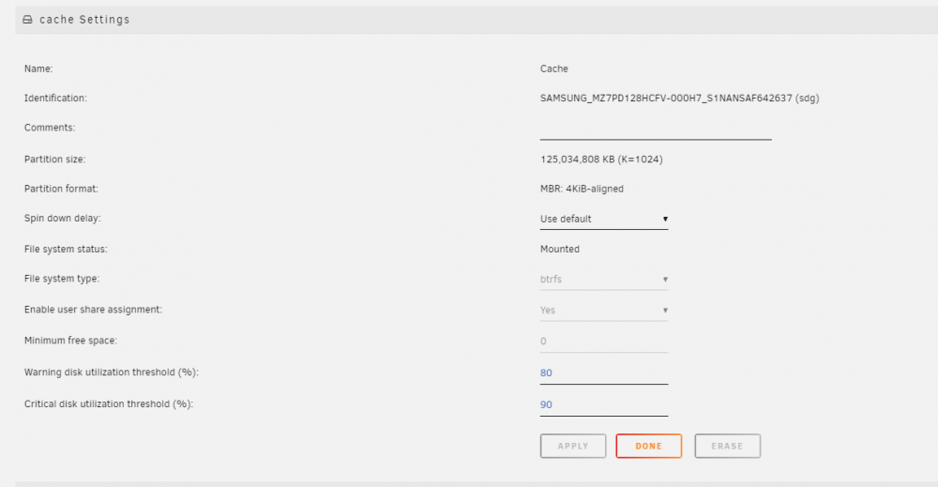Open the Spin down delay dropdown

tap(603, 219)
